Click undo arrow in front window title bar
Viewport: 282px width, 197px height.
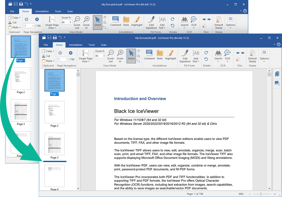point(60,38)
